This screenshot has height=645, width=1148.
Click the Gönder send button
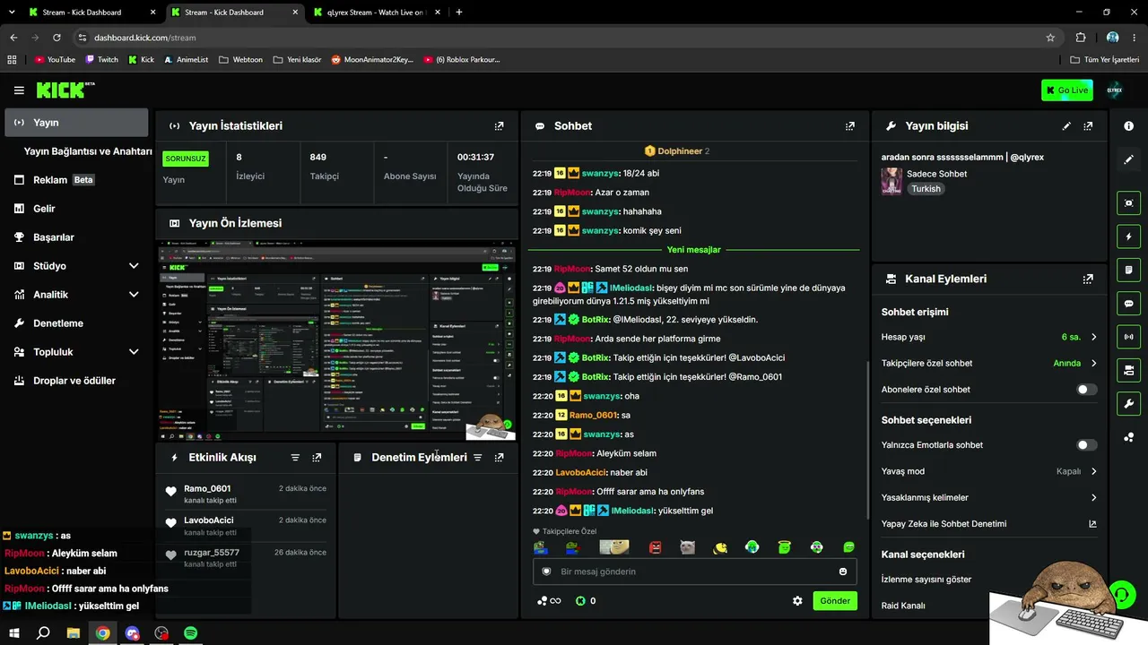(x=834, y=601)
